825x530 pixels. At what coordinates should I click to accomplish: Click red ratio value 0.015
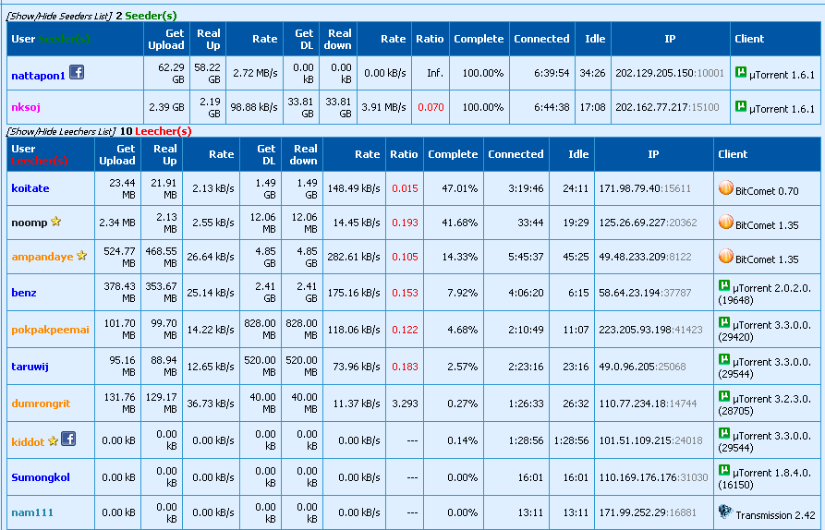(406, 188)
